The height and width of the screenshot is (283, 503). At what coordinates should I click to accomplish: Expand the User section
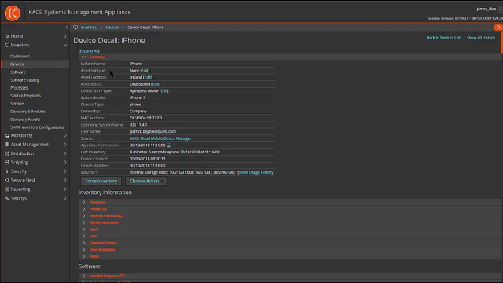84,236
